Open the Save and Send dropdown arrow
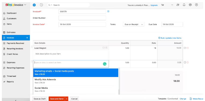Viewport: 205px width, 101px height. (67, 99)
